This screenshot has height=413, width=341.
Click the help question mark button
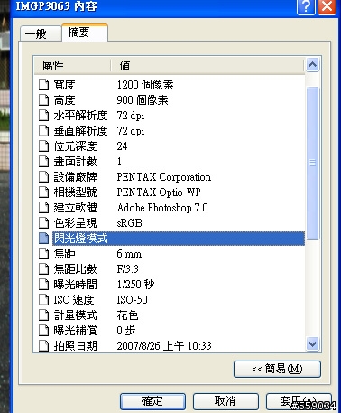[x=306, y=6]
